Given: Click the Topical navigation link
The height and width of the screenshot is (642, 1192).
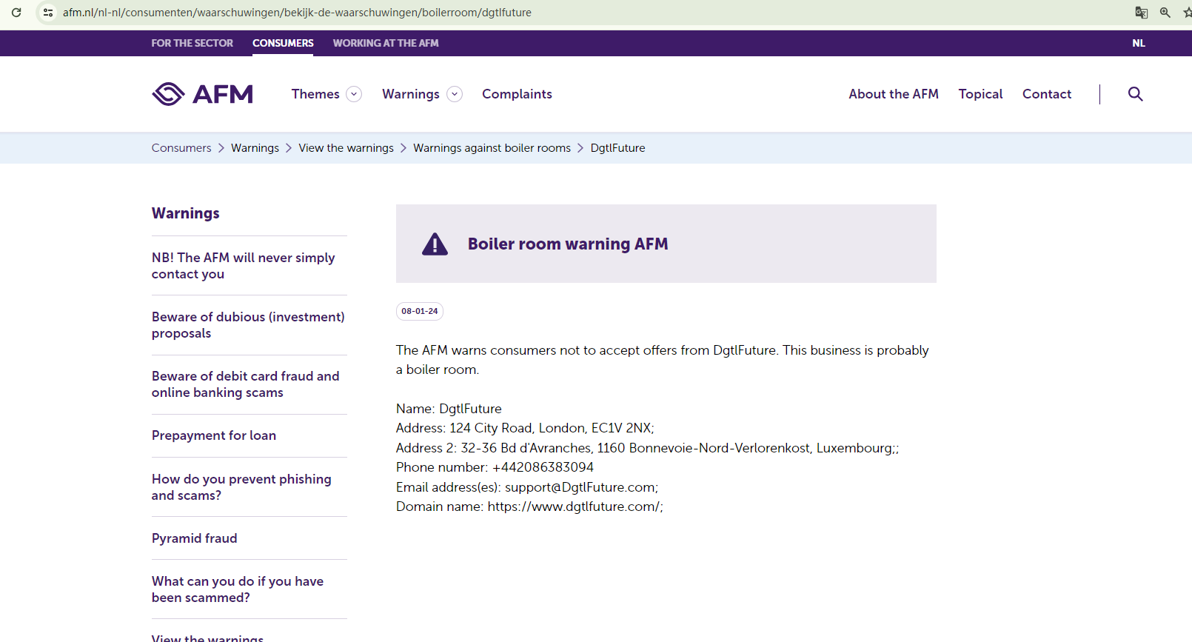Looking at the screenshot, I should [980, 94].
